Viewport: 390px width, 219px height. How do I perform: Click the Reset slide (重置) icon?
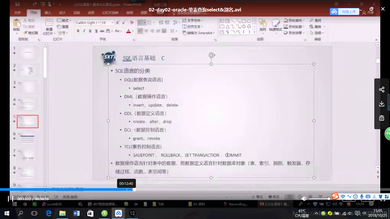point(59,27)
